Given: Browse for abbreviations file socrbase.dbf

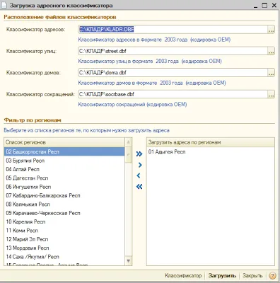Looking at the screenshot, I should pos(272,94).
